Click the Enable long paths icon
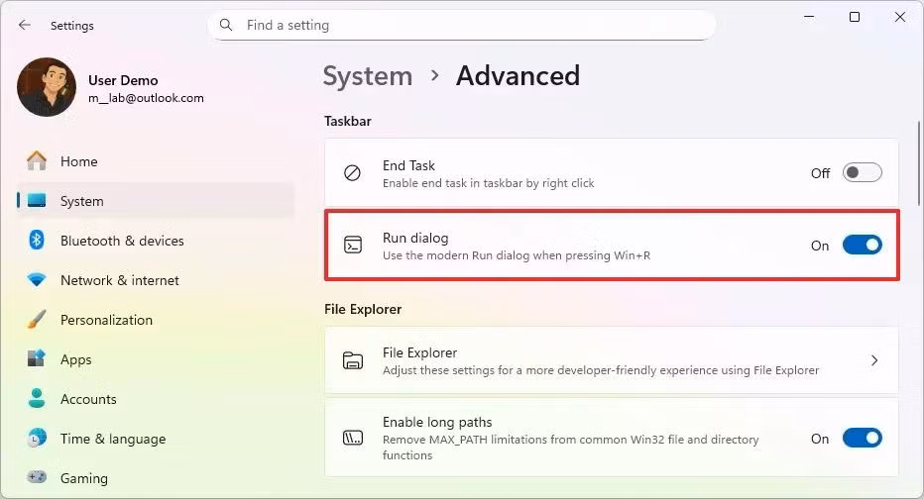924x499 pixels. [352, 438]
